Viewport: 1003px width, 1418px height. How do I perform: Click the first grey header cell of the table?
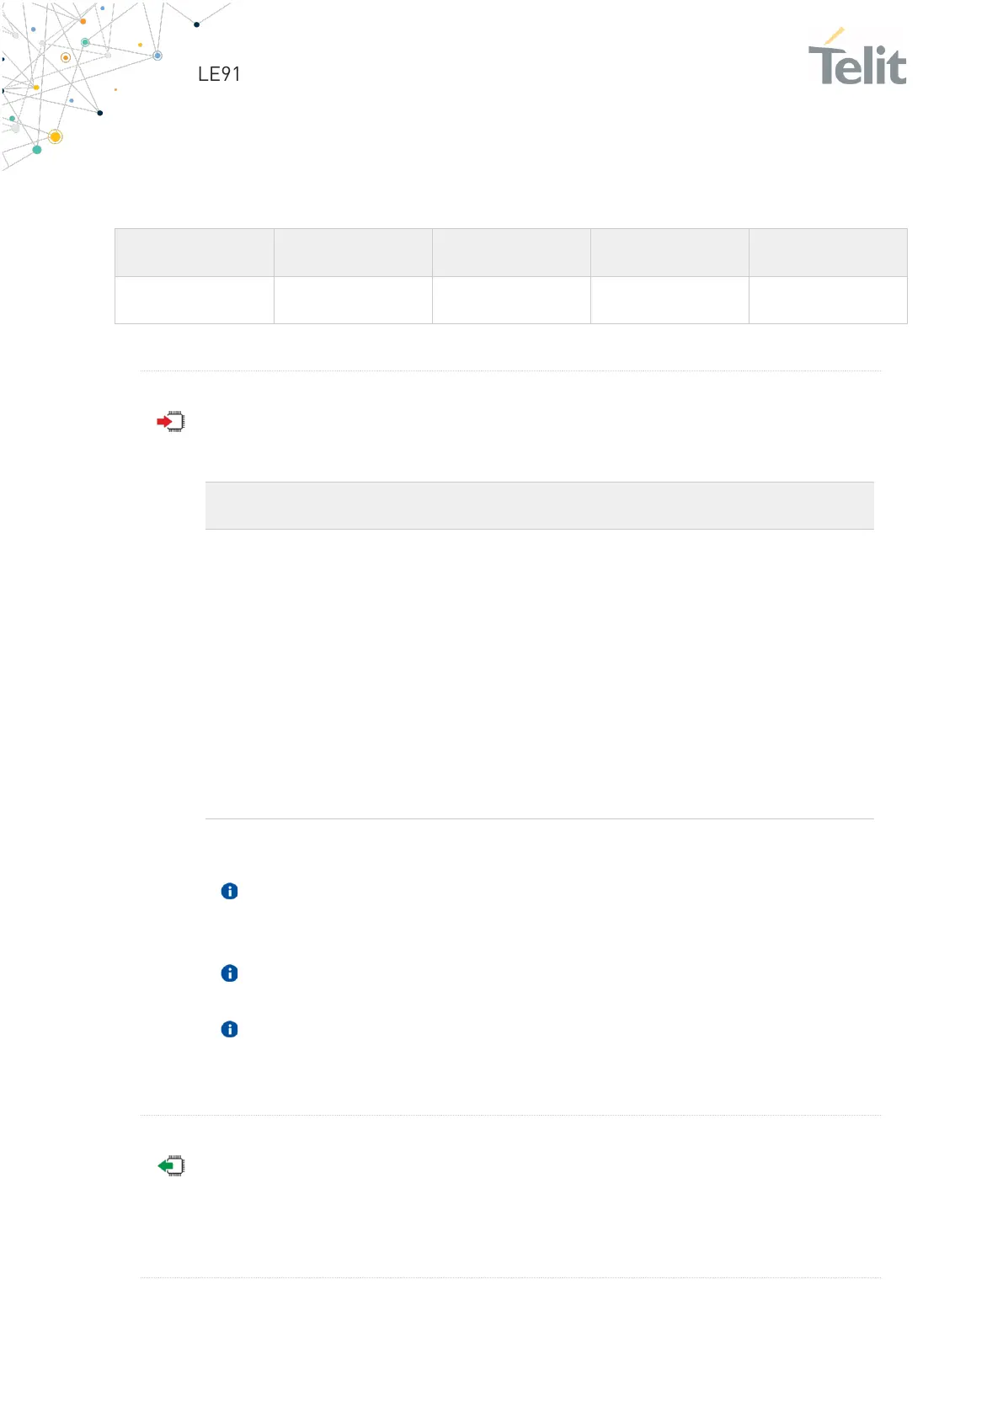(x=195, y=253)
